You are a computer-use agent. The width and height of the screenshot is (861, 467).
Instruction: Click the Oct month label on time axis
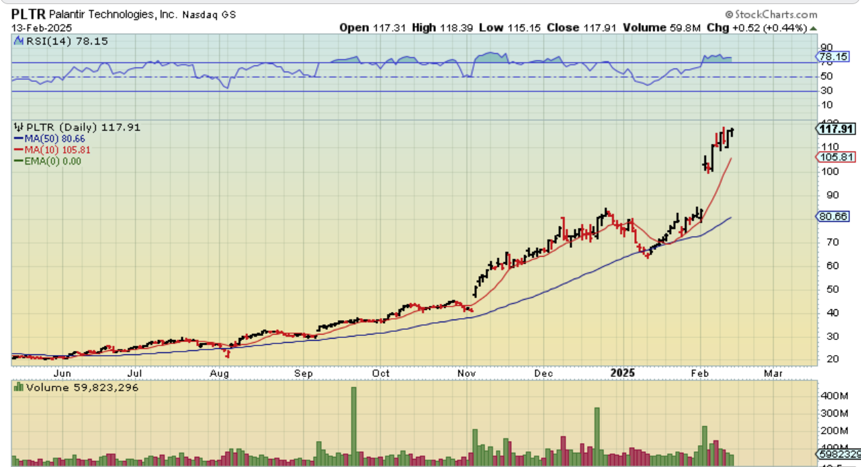(381, 373)
